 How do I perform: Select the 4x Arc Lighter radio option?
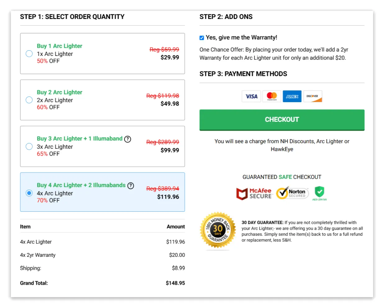click(29, 193)
